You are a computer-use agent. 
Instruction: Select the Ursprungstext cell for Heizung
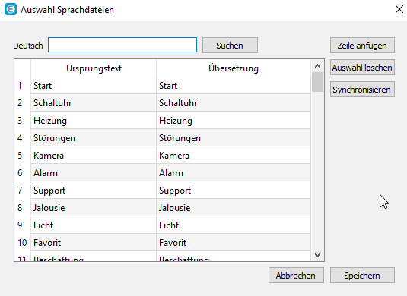click(94, 121)
